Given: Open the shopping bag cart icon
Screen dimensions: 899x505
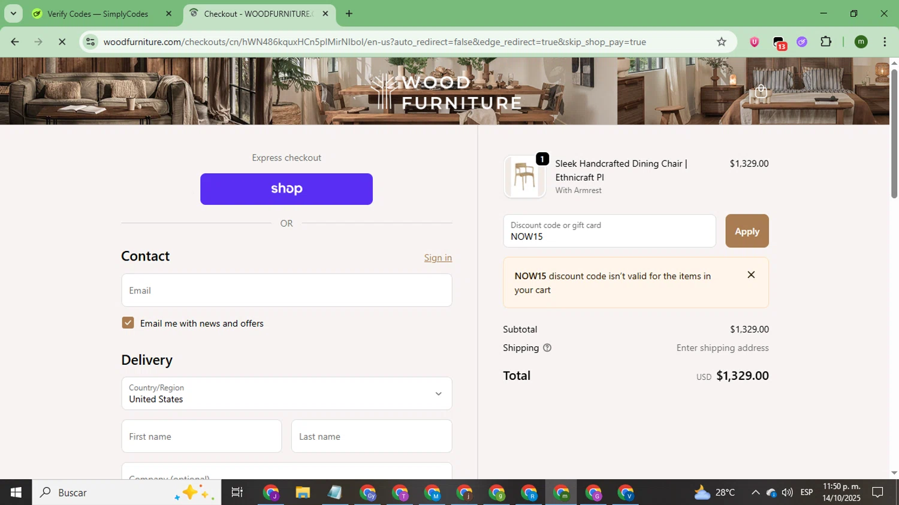Looking at the screenshot, I should pyautogui.click(x=761, y=91).
